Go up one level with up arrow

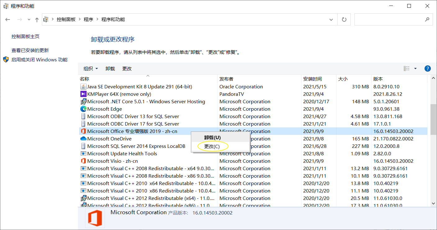point(37,20)
